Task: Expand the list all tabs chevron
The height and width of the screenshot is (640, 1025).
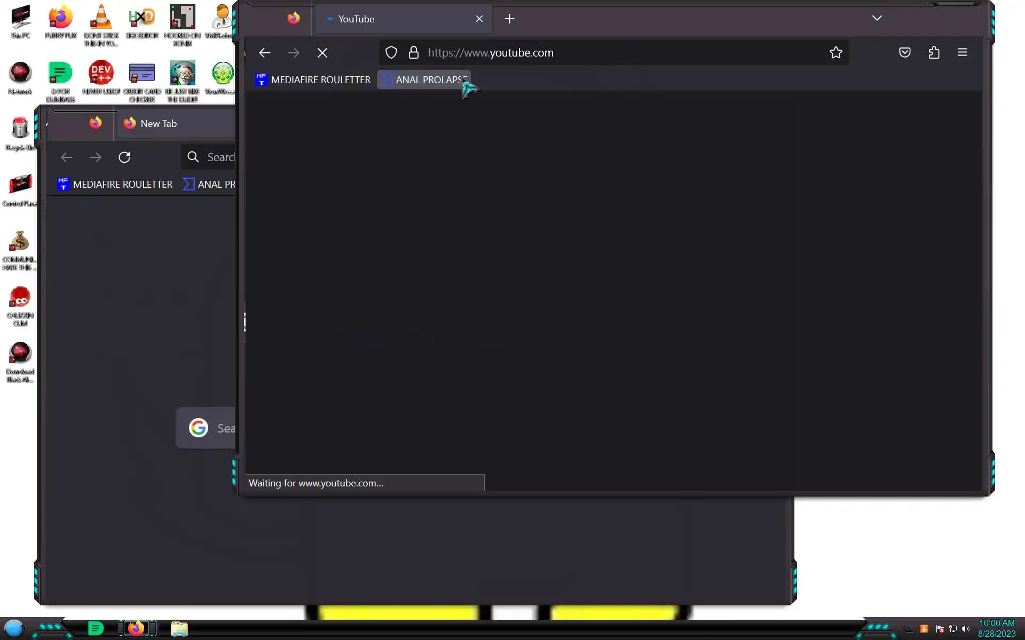Action: (877, 18)
